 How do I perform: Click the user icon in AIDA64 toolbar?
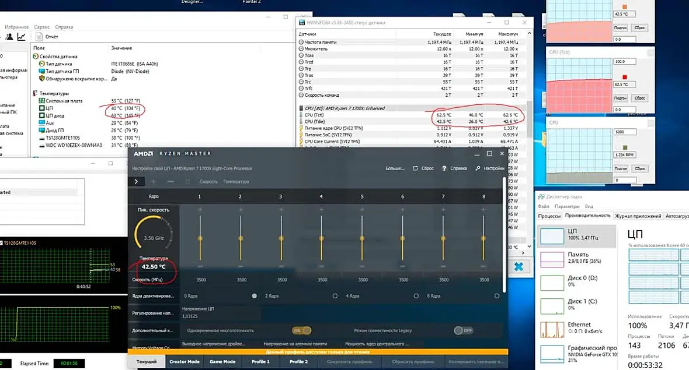pyautogui.click(x=9, y=37)
